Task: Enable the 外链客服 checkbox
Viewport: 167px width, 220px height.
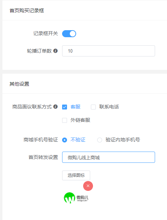Action: 65,120
